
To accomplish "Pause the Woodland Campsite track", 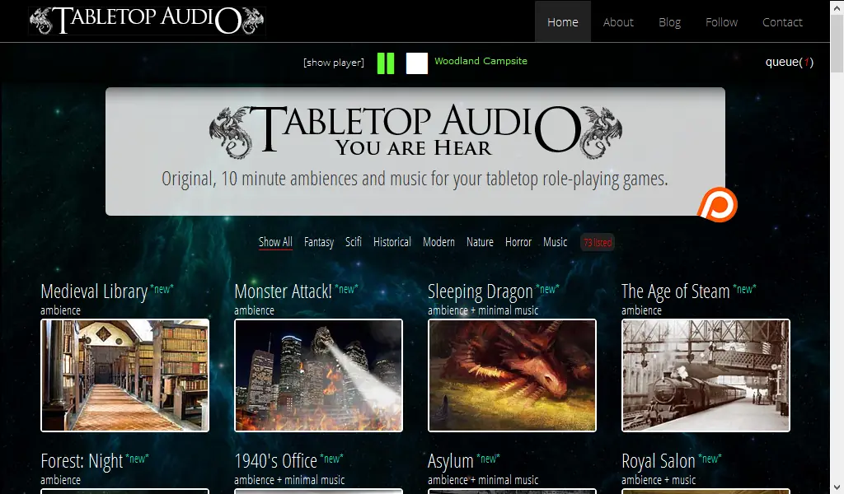I will pyautogui.click(x=386, y=63).
